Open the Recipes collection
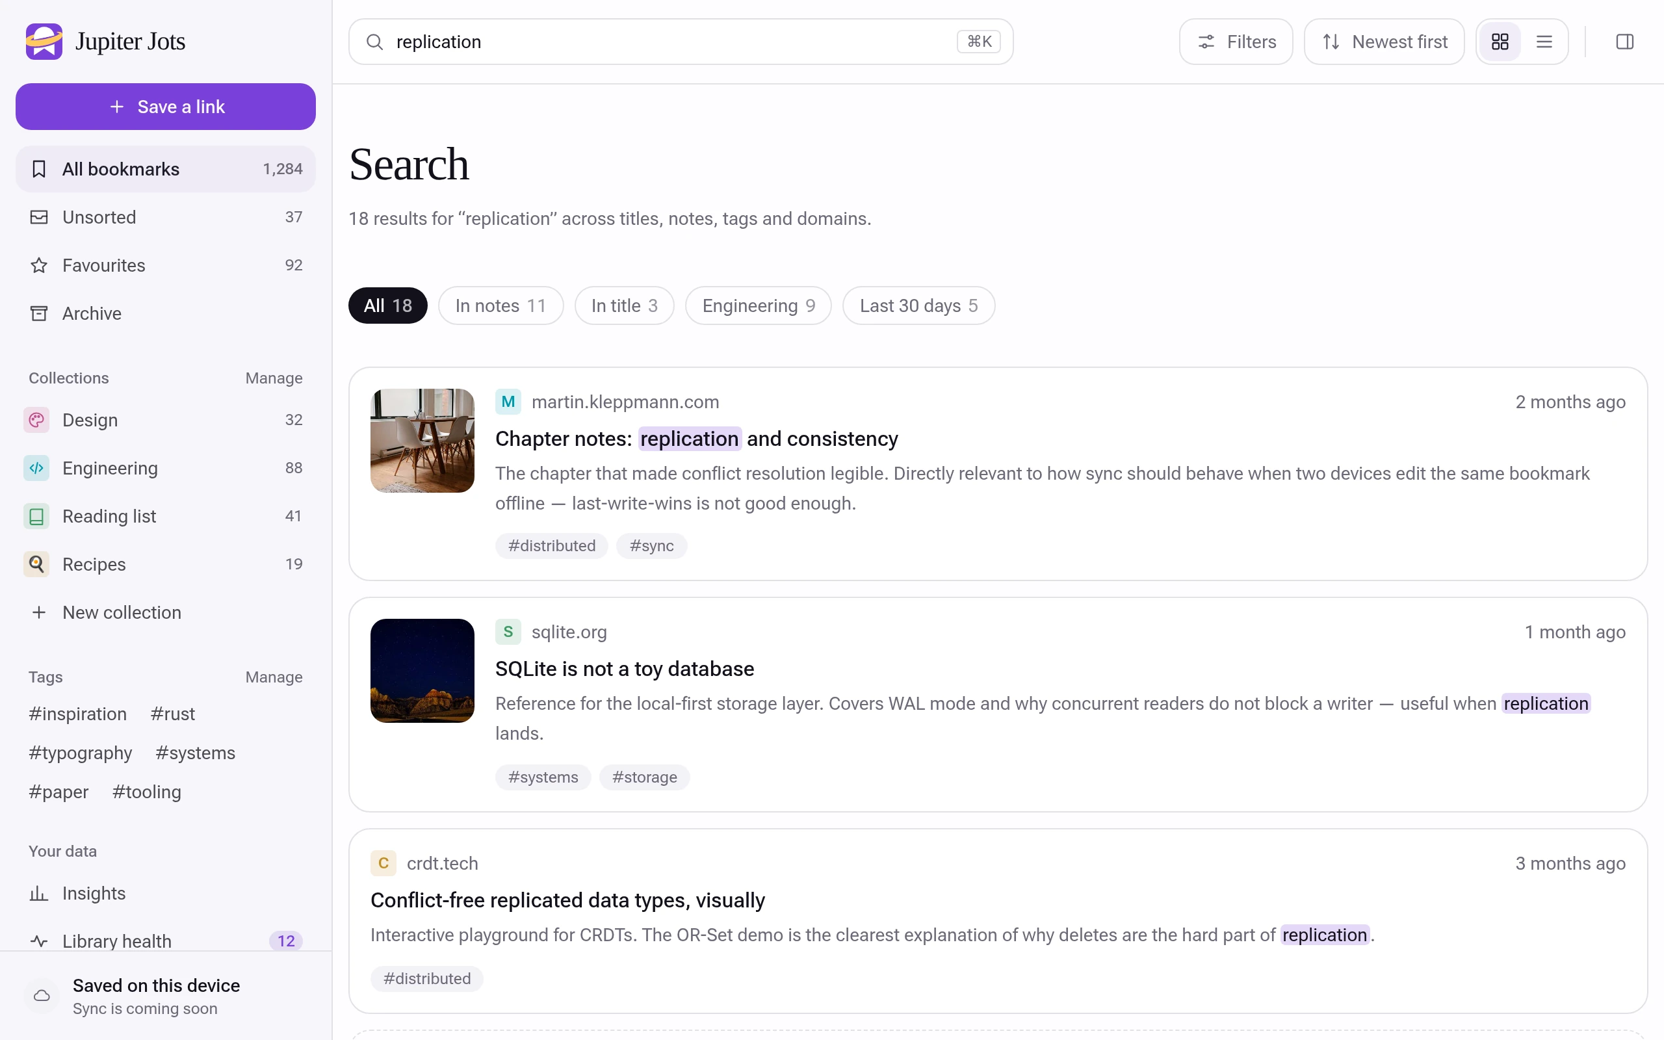 [166, 564]
